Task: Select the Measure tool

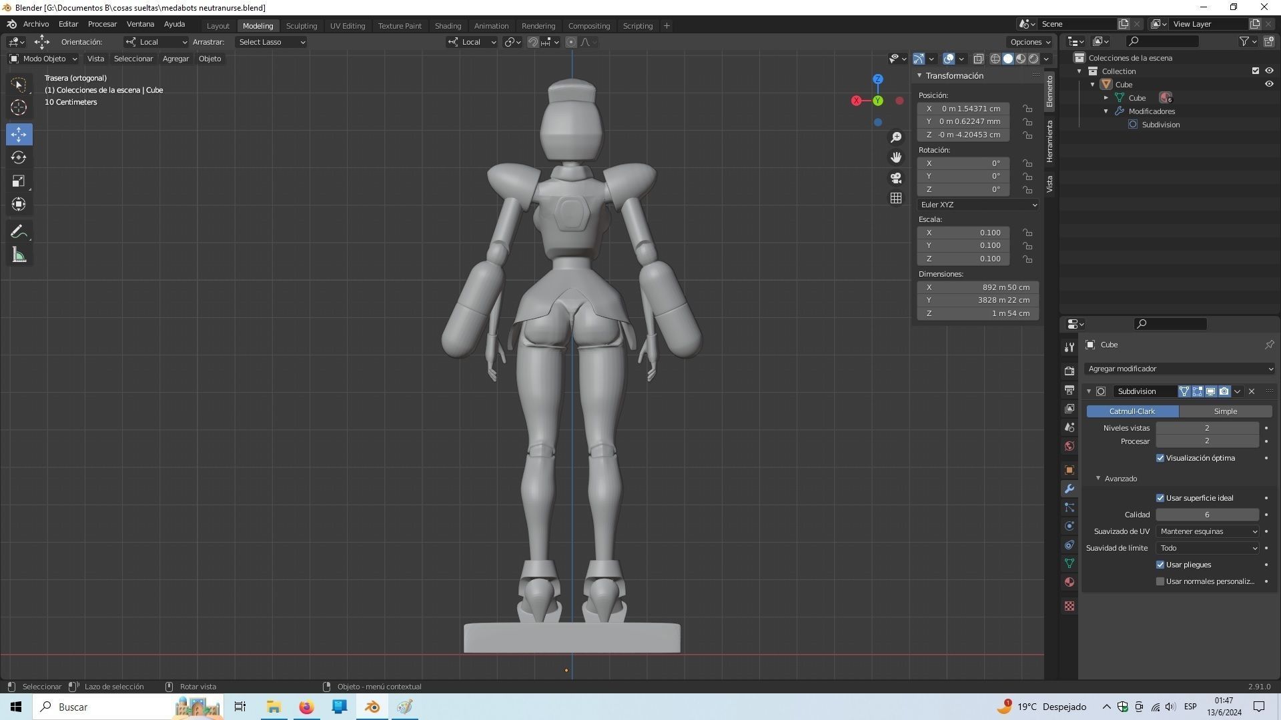Action: point(19,255)
